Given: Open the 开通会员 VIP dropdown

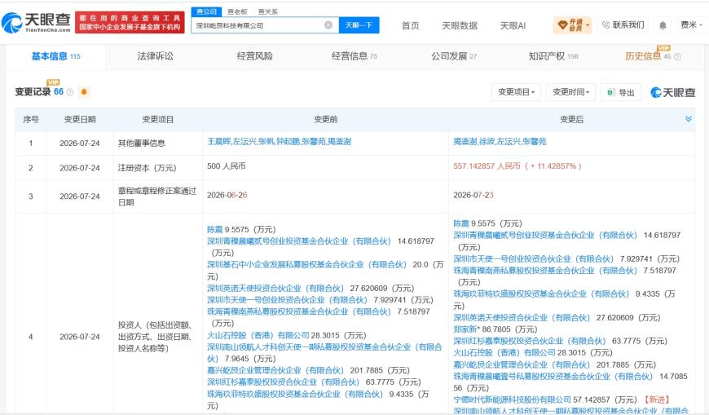Looking at the screenshot, I should tap(573, 25).
